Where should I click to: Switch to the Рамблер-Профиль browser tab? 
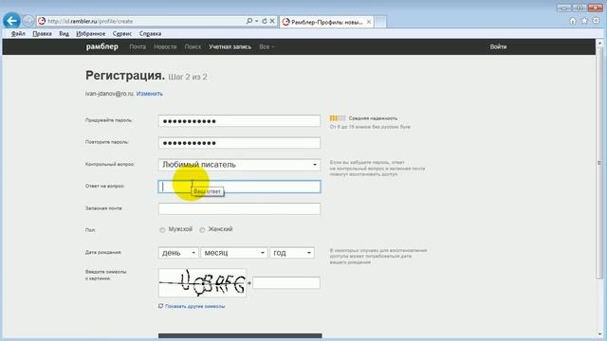tap(326, 22)
